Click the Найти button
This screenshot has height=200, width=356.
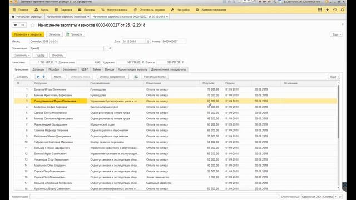click(58, 77)
